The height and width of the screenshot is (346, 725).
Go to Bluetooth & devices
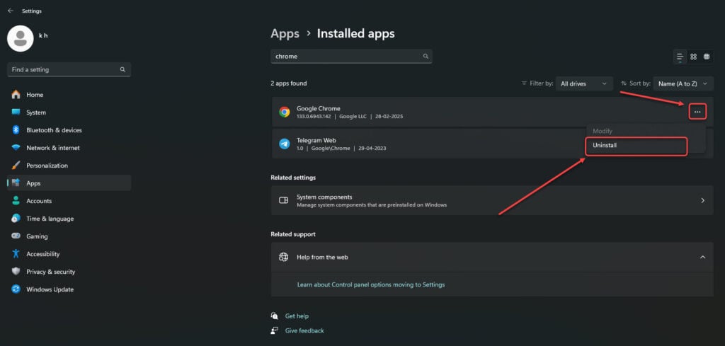69,130
